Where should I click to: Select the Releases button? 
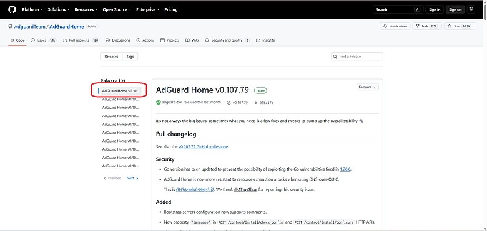tap(111, 57)
